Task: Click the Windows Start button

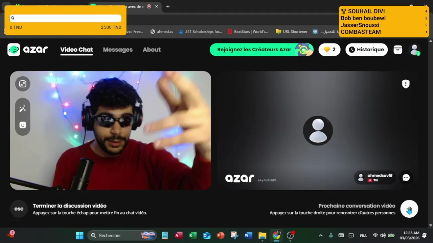Action: coord(79,235)
